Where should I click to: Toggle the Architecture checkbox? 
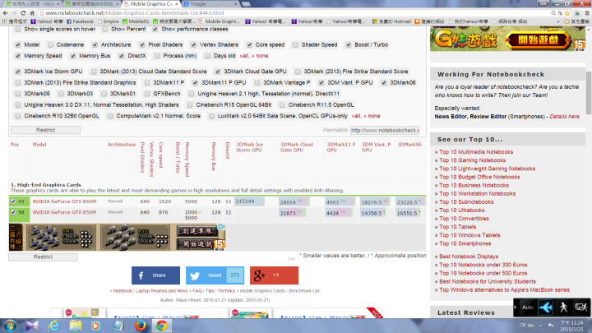pyautogui.click(x=95, y=44)
